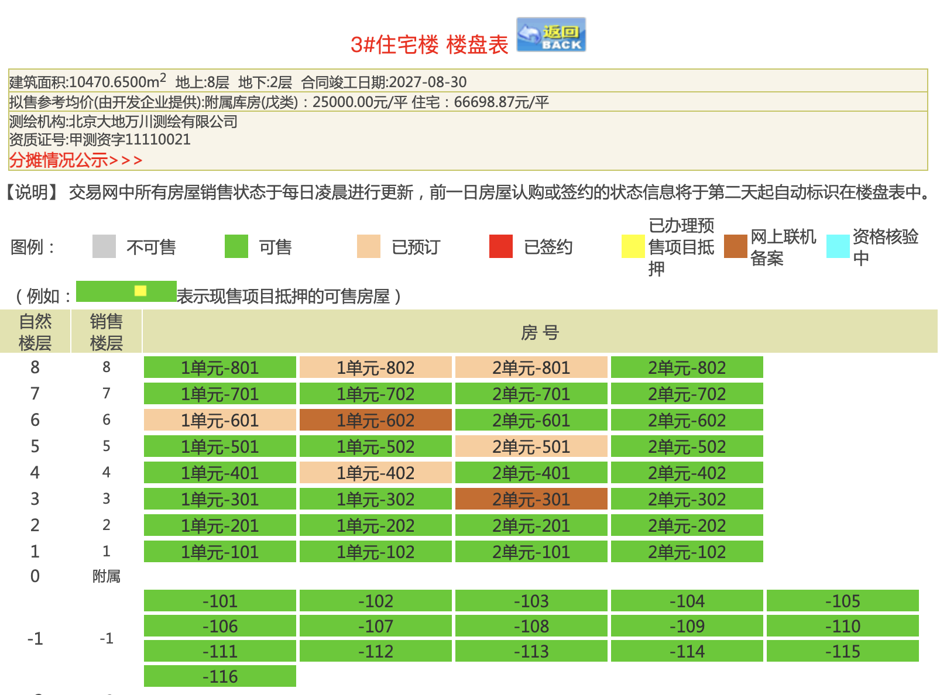This screenshot has width=940, height=695.
Task: Click room 1单元-402 cell
Action: coord(375,473)
